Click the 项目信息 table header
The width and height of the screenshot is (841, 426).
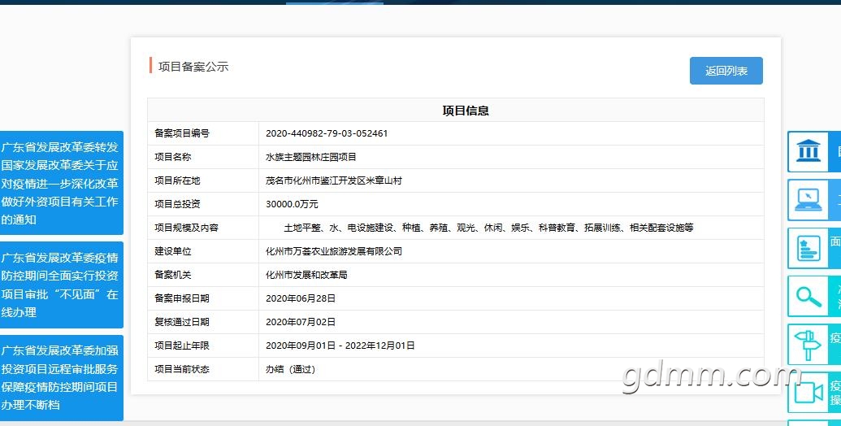pyautogui.click(x=465, y=111)
